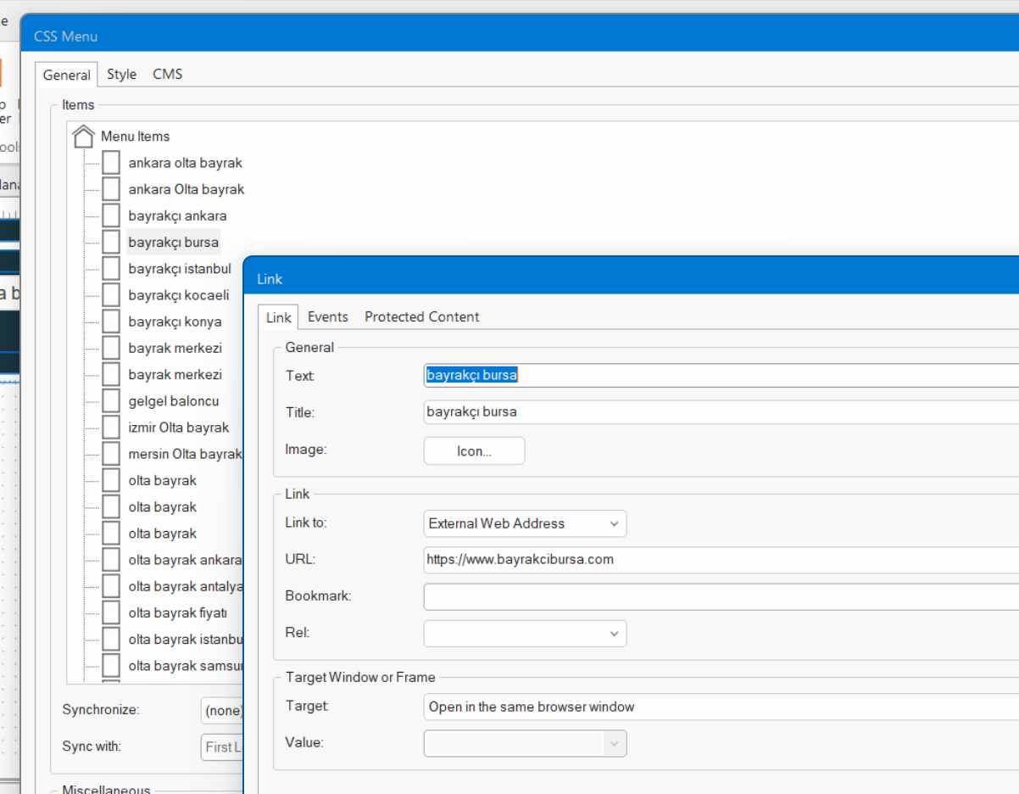Click the page icon beside gelgel baloncu
Image resolution: width=1019 pixels, height=794 pixels.
coord(111,401)
